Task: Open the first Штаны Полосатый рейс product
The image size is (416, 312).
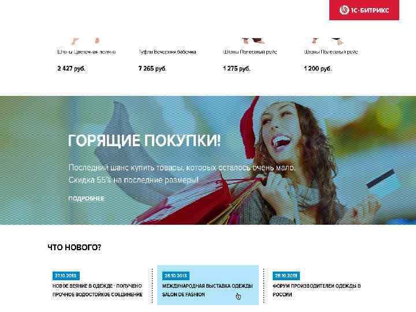Action: point(250,52)
